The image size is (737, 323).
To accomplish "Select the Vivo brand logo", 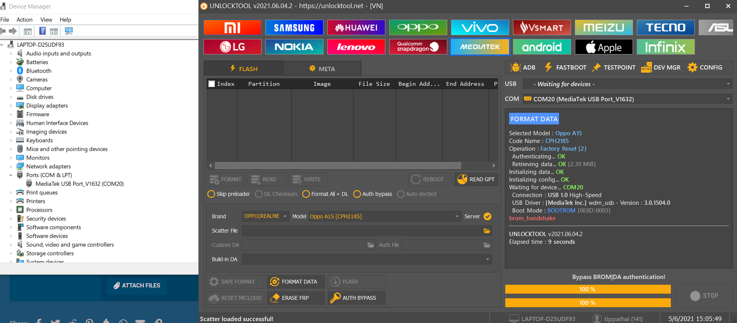I will [x=480, y=27].
